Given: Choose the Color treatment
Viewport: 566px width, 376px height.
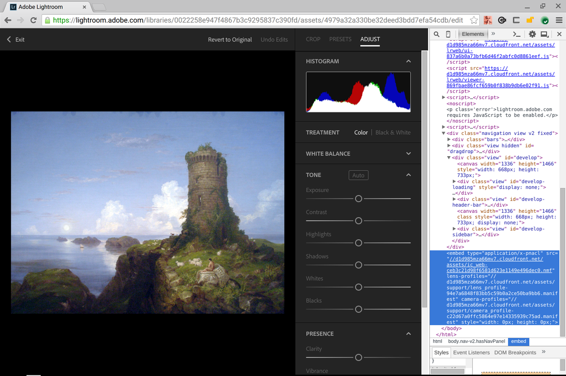Looking at the screenshot, I should pyautogui.click(x=361, y=133).
